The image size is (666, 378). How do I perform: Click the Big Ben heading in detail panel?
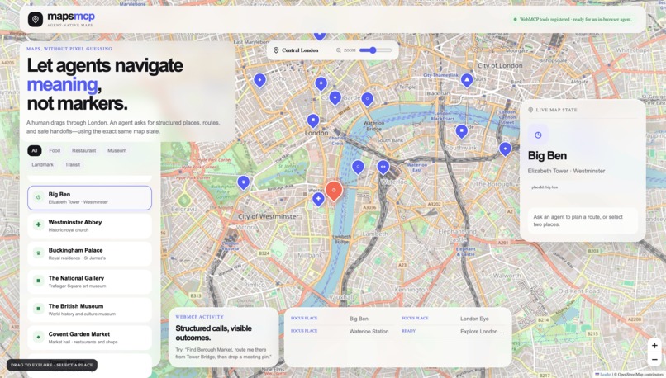tap(547, 156)
